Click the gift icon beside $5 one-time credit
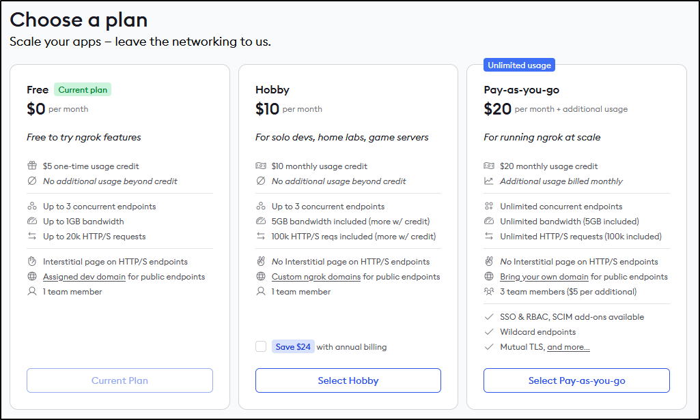This screenshot has height=420, width=700. [32, 166]
